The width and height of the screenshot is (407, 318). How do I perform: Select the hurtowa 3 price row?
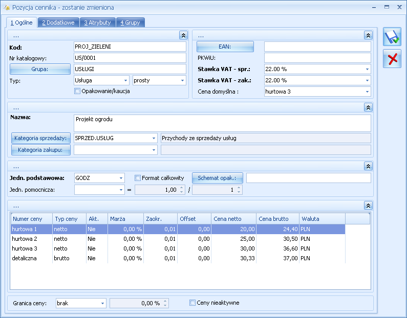point(178,248)
